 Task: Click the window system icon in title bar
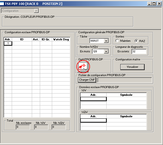[2, 4]
